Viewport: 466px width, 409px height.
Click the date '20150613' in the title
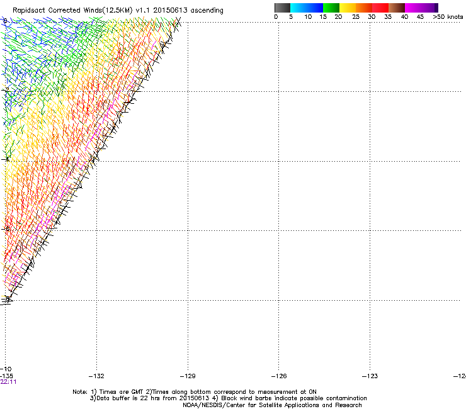pyautogui.click(x=170, y=10)
